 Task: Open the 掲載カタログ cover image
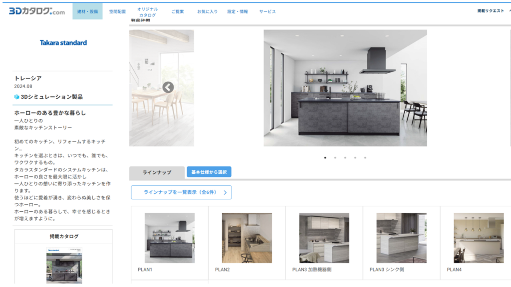tap(63, 266)
